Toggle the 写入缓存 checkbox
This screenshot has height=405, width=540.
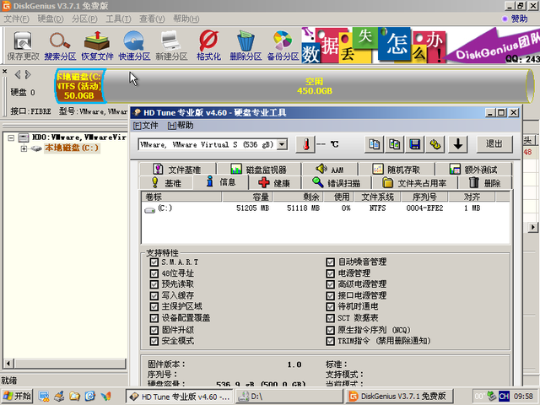coord(154,296)
